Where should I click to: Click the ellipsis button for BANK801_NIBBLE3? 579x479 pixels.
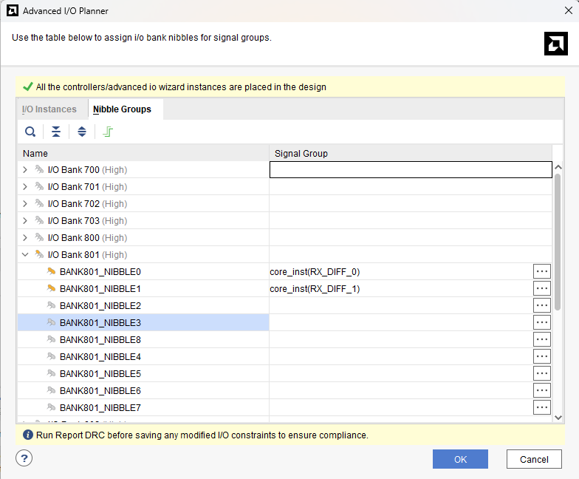[542, 322]
